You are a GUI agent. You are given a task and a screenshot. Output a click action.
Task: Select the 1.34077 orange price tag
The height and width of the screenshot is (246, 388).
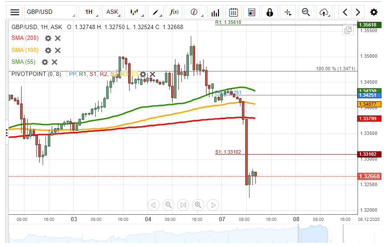pyautogui.click(x=369, y=104)
